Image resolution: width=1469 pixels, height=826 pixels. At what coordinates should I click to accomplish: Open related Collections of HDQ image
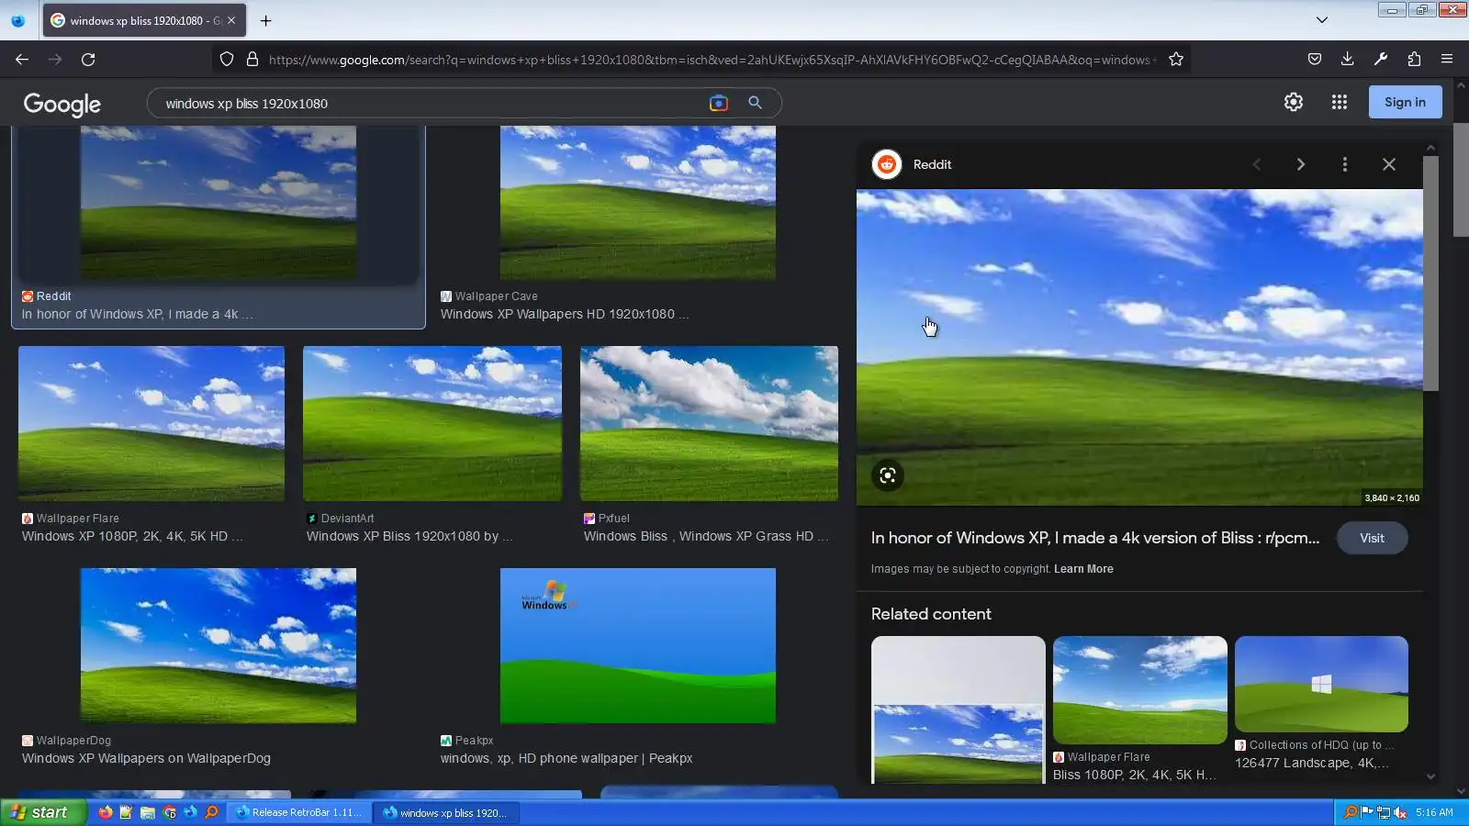(1321, 684)
